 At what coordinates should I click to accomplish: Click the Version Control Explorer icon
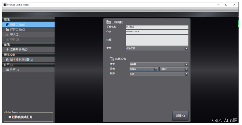coord(7,60)
